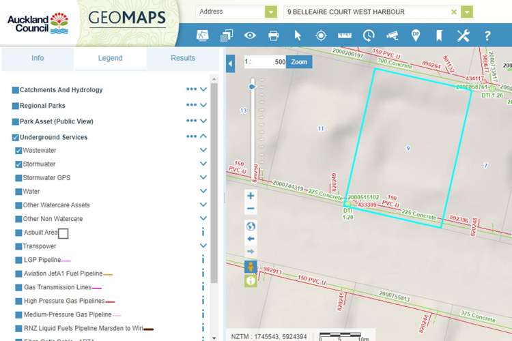
Task: Switch to the Info tab
Action: point(38,59)
